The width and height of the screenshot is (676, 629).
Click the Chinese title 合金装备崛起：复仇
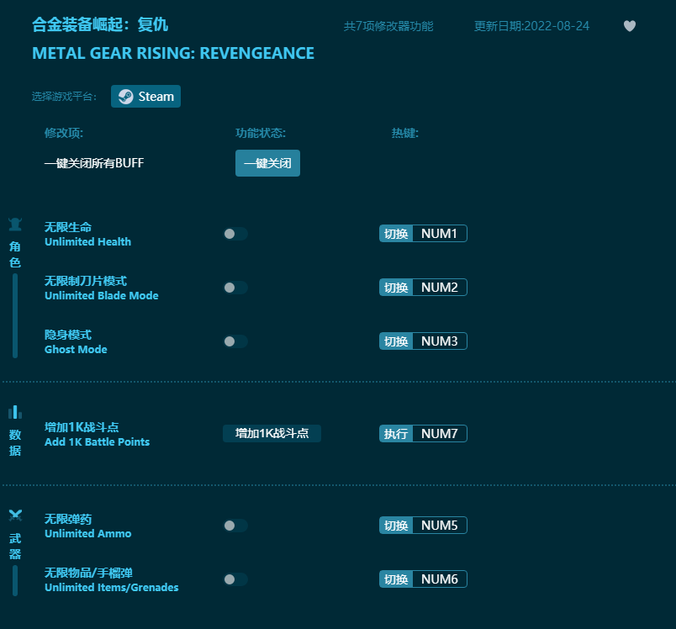pos(100,24)
